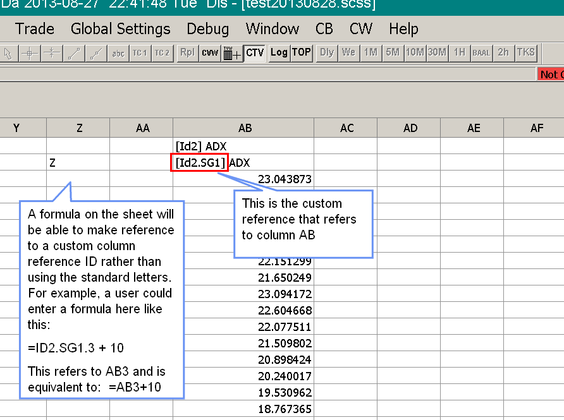The image size is (564, 420).
Task: Select the pointer arrow tool
Action: coord(8,53)
